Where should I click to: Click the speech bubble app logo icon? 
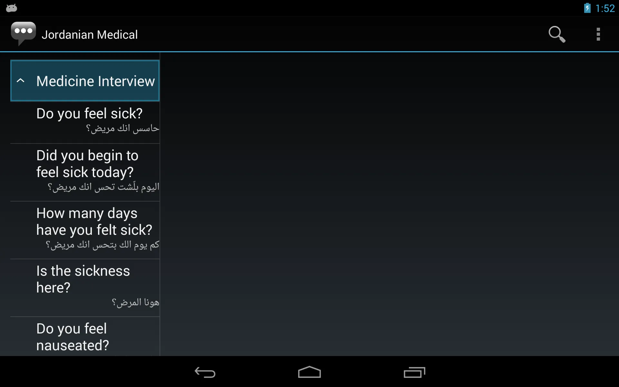[23, 34]
